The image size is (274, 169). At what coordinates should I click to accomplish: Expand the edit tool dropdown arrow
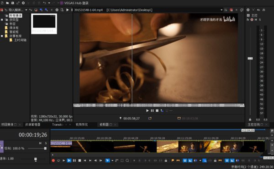click(112, 160)
